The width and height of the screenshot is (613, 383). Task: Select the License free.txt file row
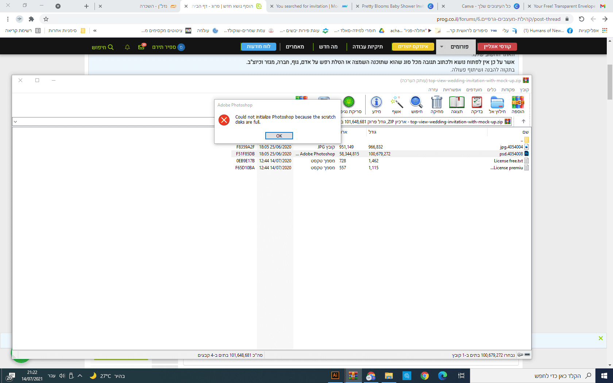click(x=381, y=161)
